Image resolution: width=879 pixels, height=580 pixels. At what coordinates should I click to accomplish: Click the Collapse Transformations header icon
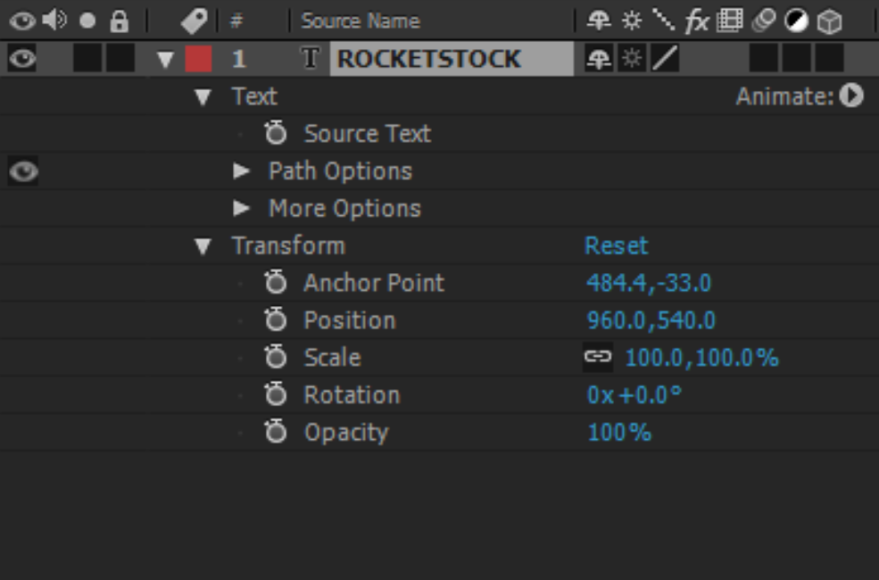tap(632, 21)
